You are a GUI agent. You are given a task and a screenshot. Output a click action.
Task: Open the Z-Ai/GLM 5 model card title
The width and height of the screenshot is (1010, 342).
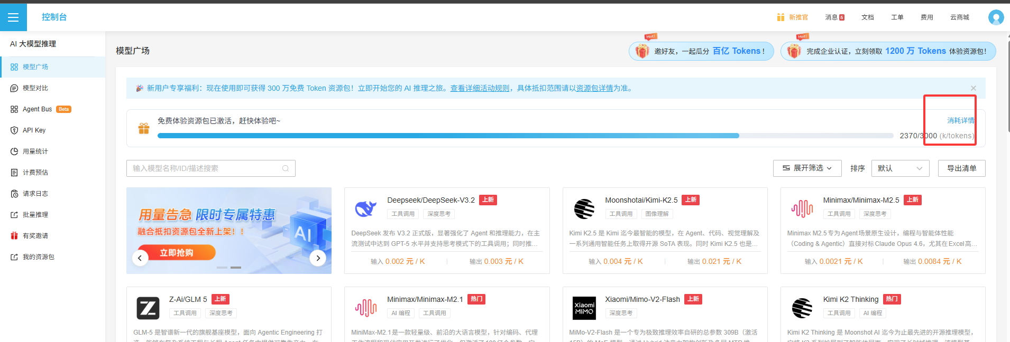(x=188, y=299)
